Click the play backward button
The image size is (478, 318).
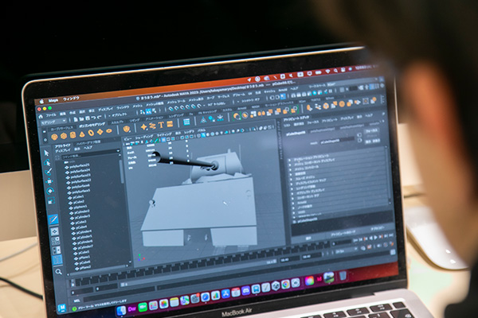370,238
